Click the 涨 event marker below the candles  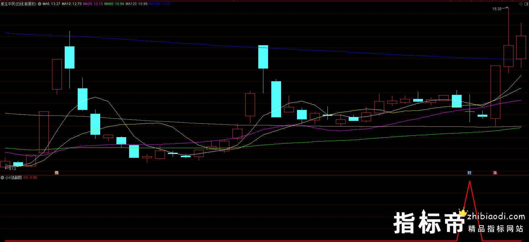tap(495, 173)
